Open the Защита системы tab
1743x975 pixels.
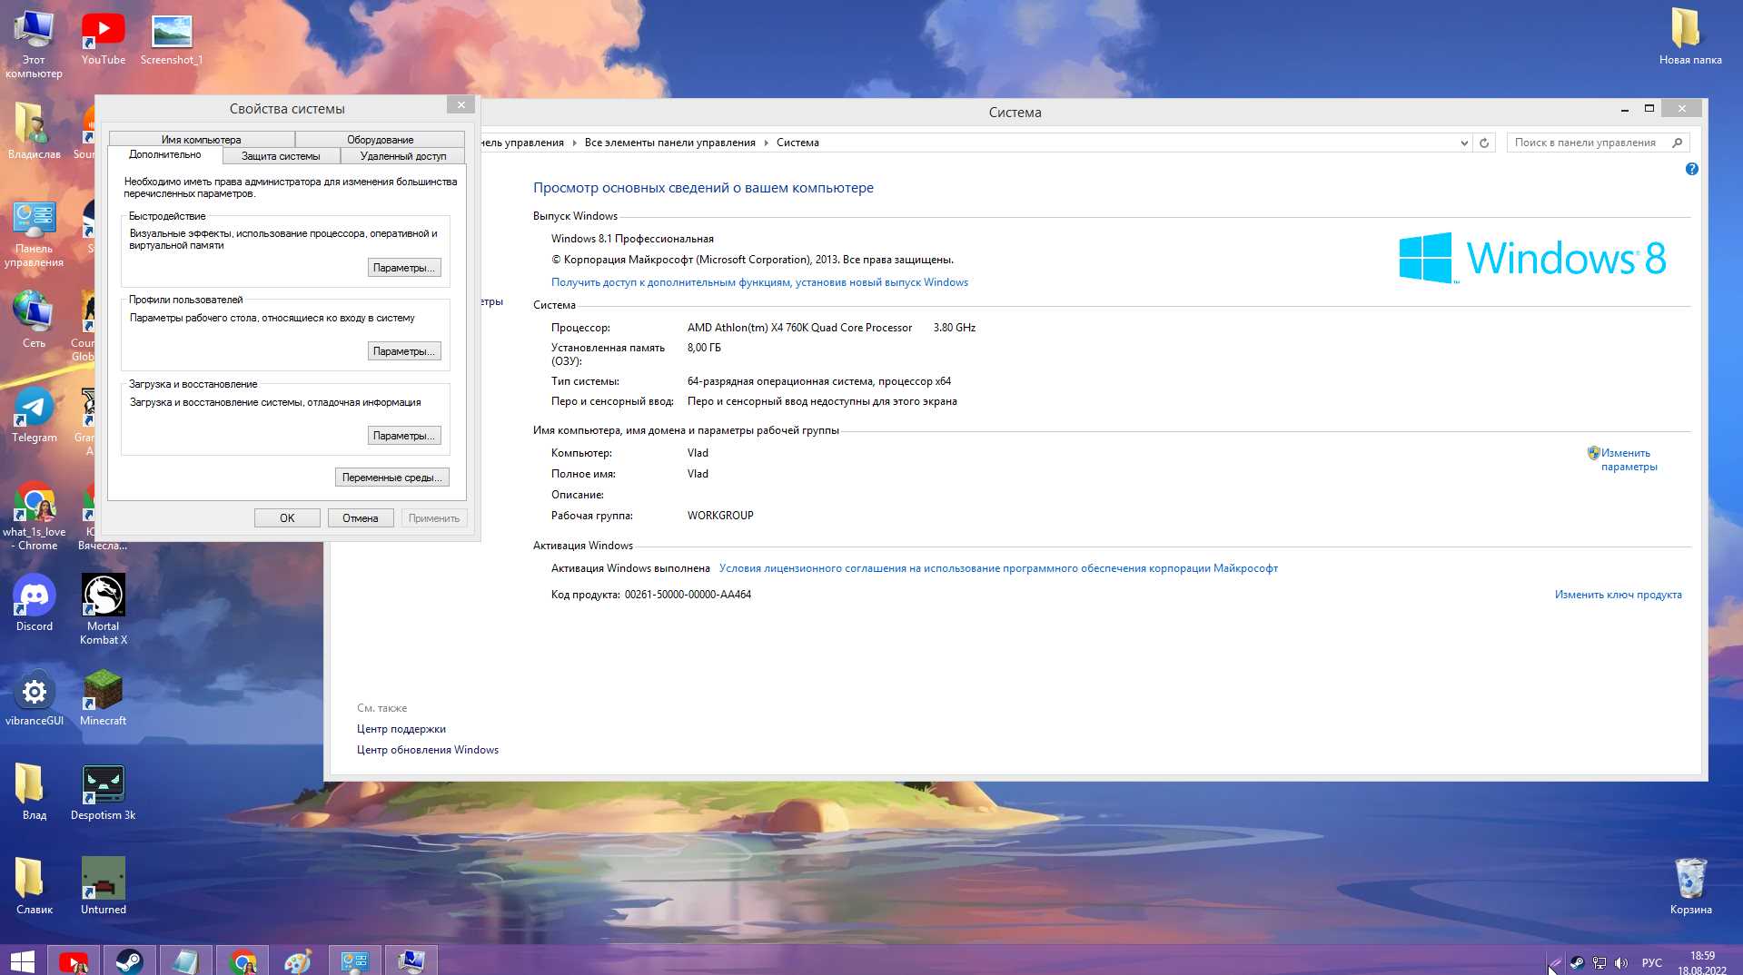tap(281, 156)
